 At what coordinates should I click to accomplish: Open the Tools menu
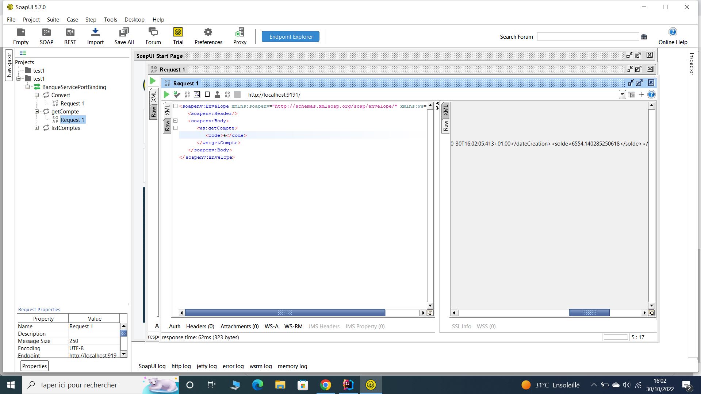click(x=110, y=20)
